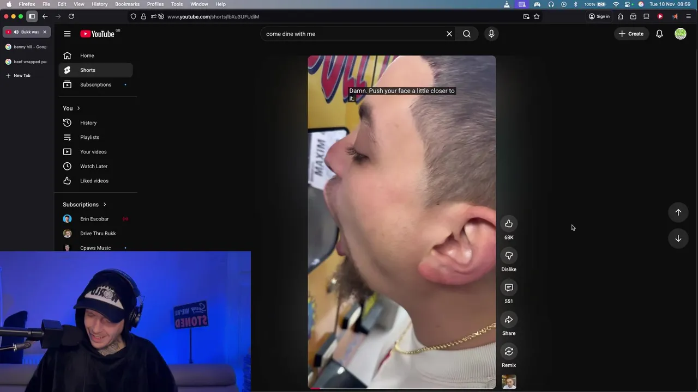Viewport: 698px width, 392px height.
Task: Open Playlists in the sidebar
Action: click(95, 137)
